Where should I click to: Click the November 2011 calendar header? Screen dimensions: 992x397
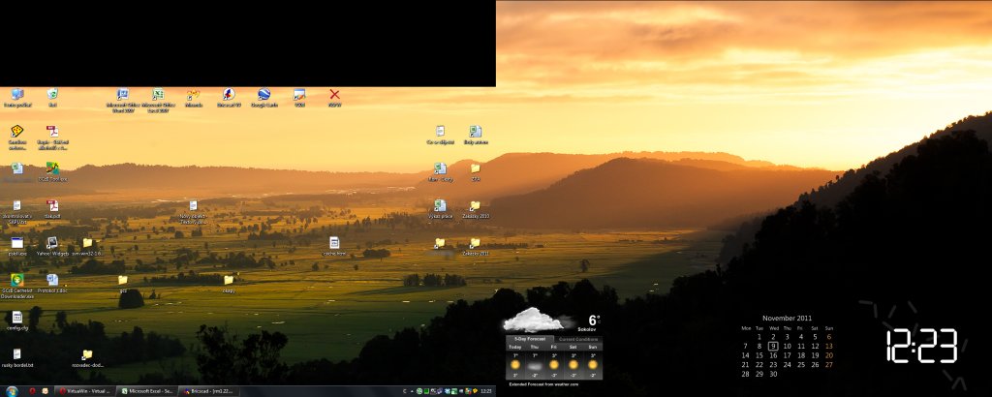click(787, 318)
